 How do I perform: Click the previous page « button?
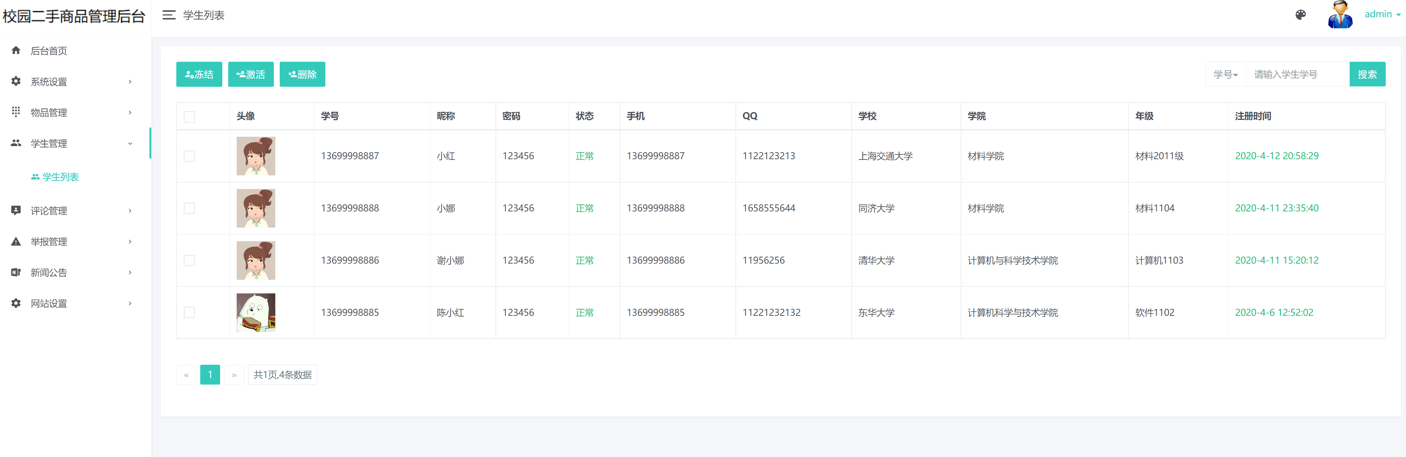point(186,375)
